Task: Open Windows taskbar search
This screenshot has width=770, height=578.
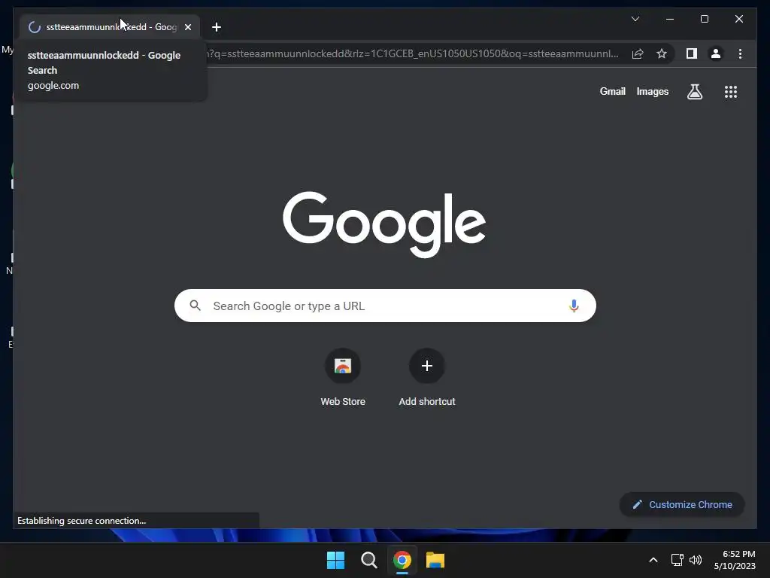Action: (368, 560)
